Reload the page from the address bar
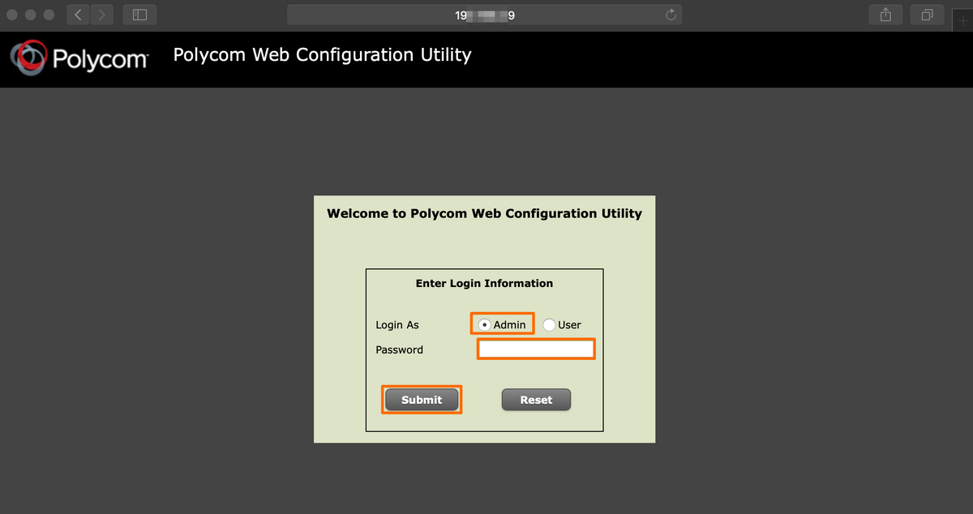 (671, 15)
